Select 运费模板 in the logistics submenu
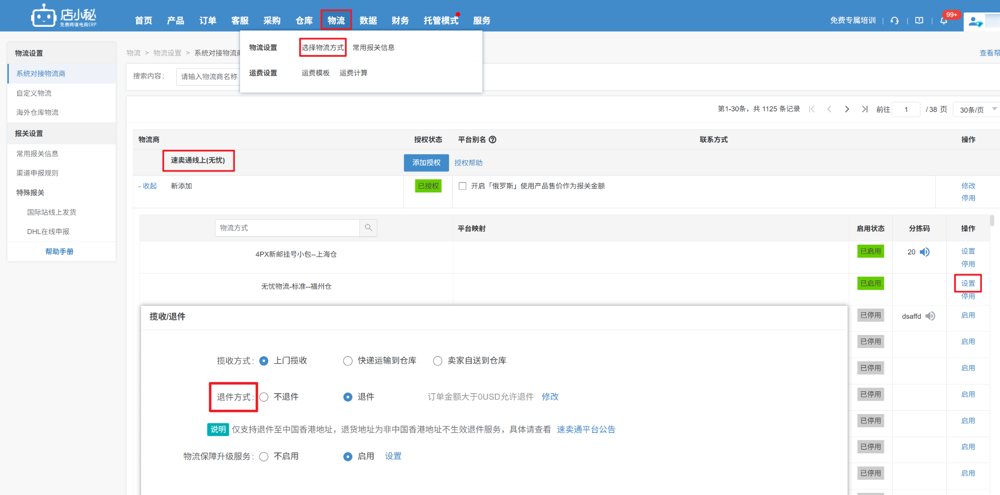1000x495 pixels. tap(315, 73)
